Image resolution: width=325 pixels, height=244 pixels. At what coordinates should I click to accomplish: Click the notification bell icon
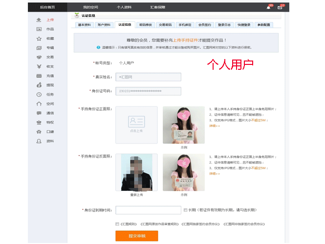coord(268,7)
